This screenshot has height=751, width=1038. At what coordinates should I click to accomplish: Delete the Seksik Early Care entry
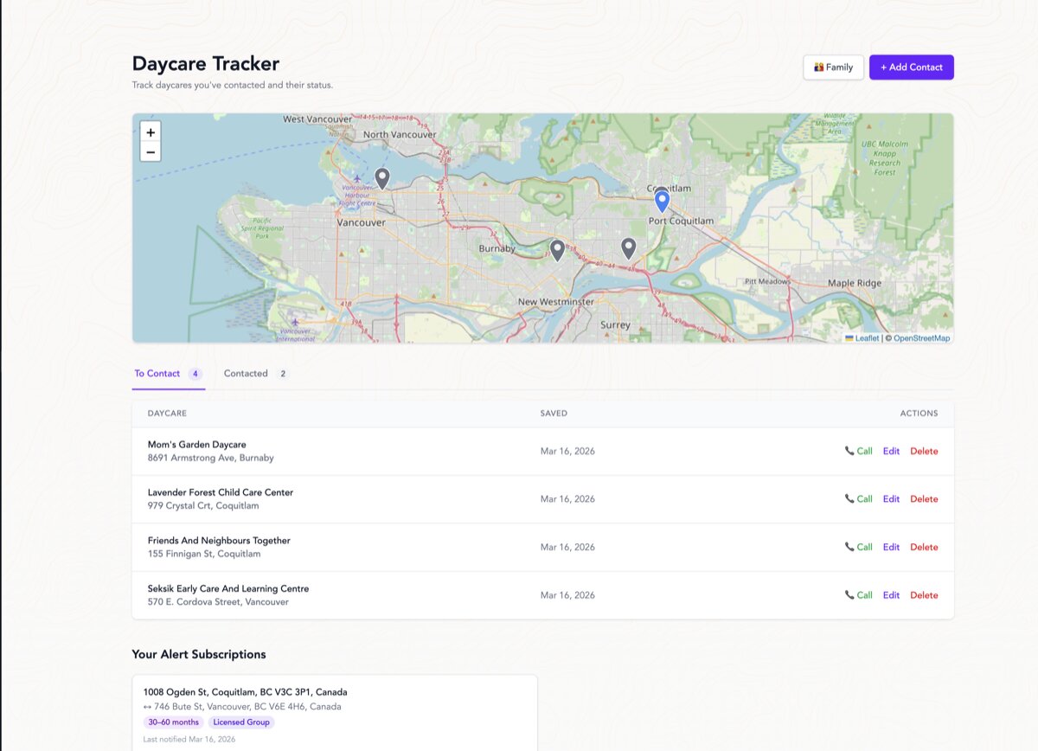point(924,594)
